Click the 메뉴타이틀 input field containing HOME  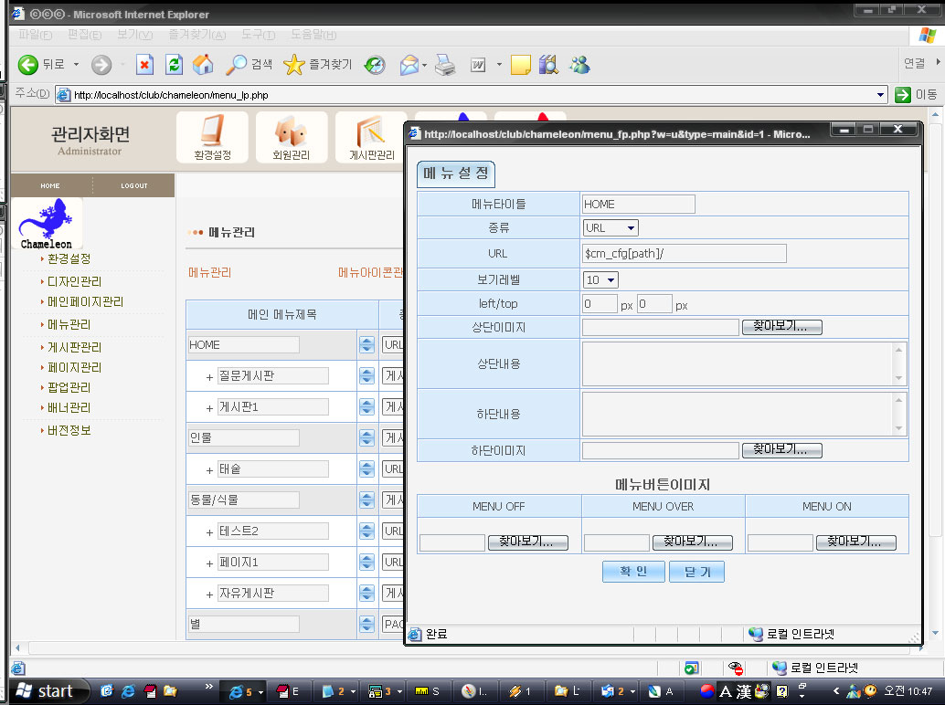coord(638,205)
